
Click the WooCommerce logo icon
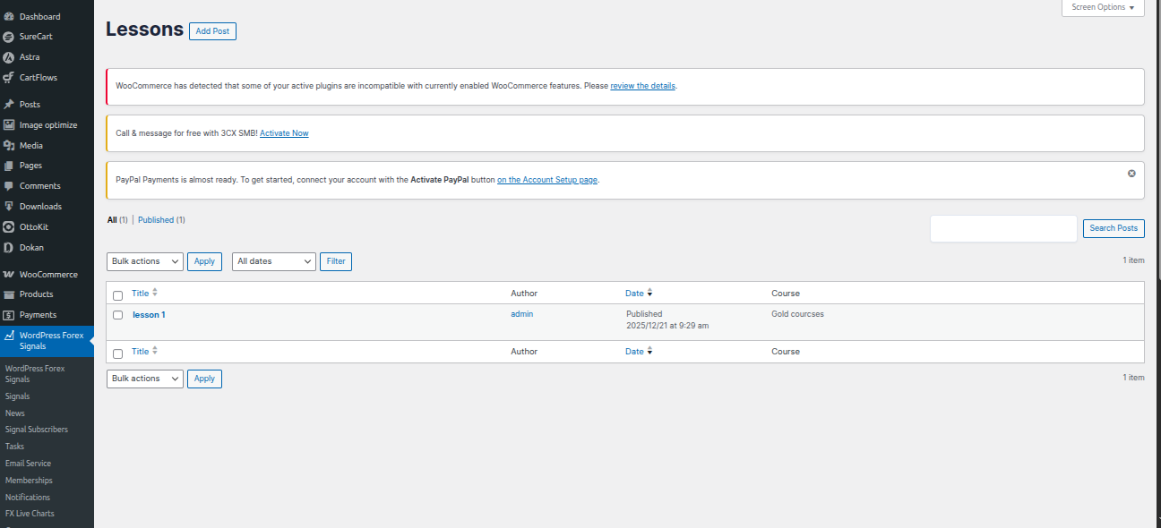9,275
